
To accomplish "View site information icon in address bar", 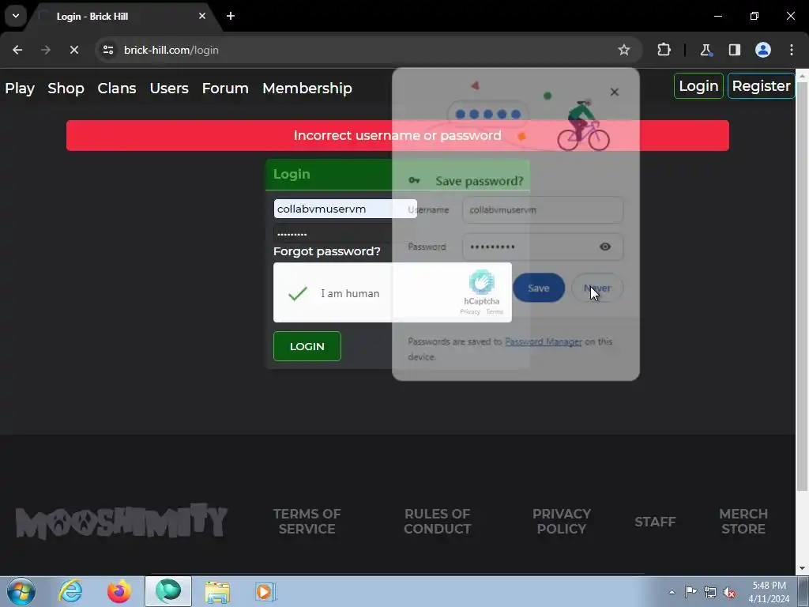I will (107, 50).
